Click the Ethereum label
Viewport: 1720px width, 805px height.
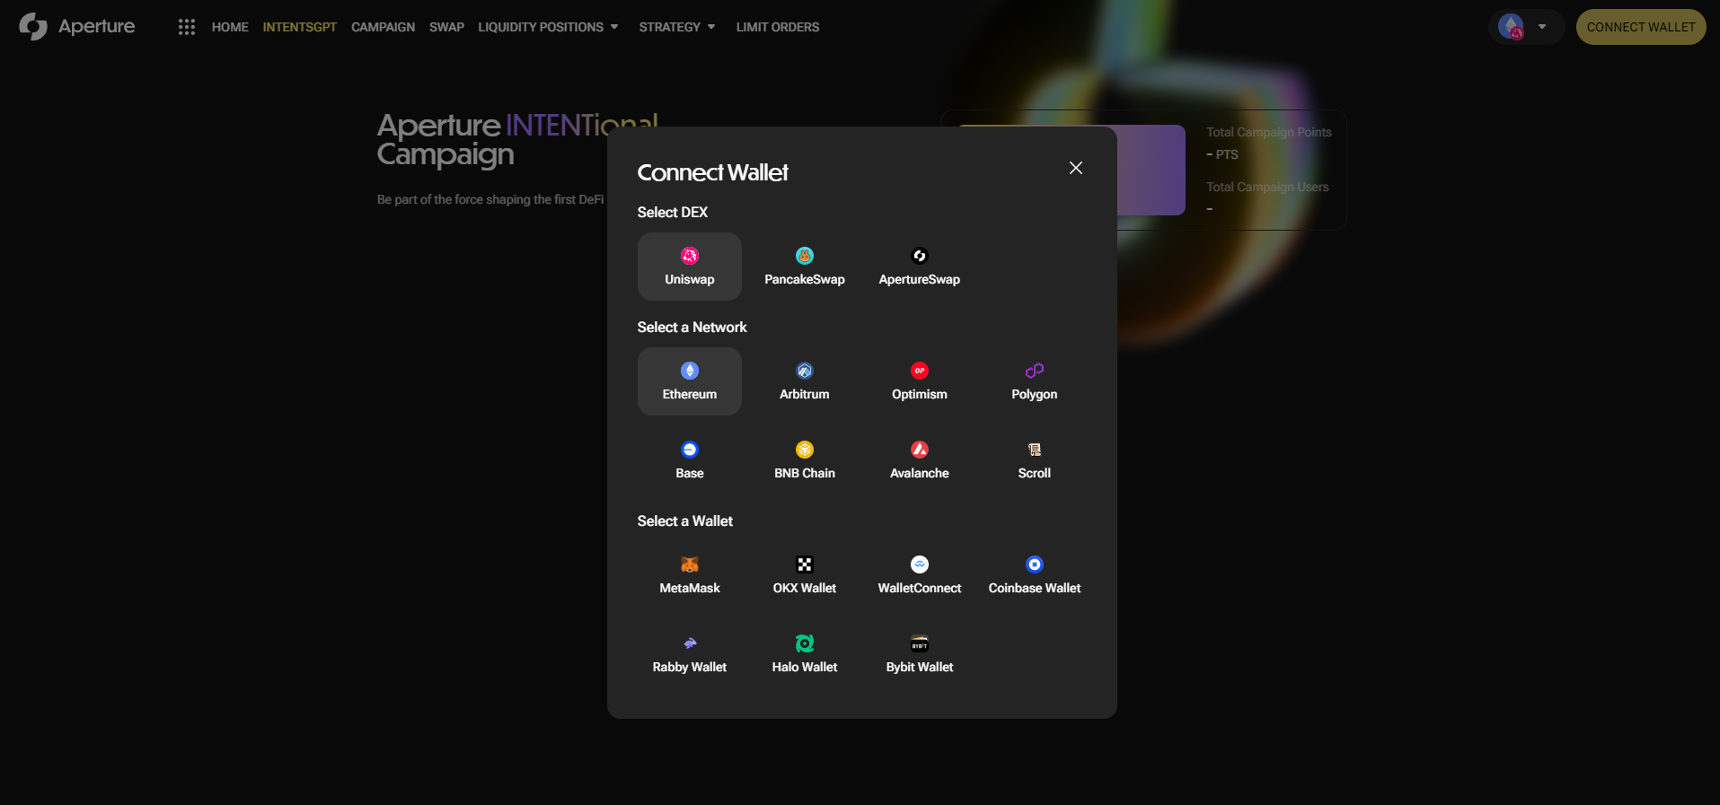[x=690, y=394]
